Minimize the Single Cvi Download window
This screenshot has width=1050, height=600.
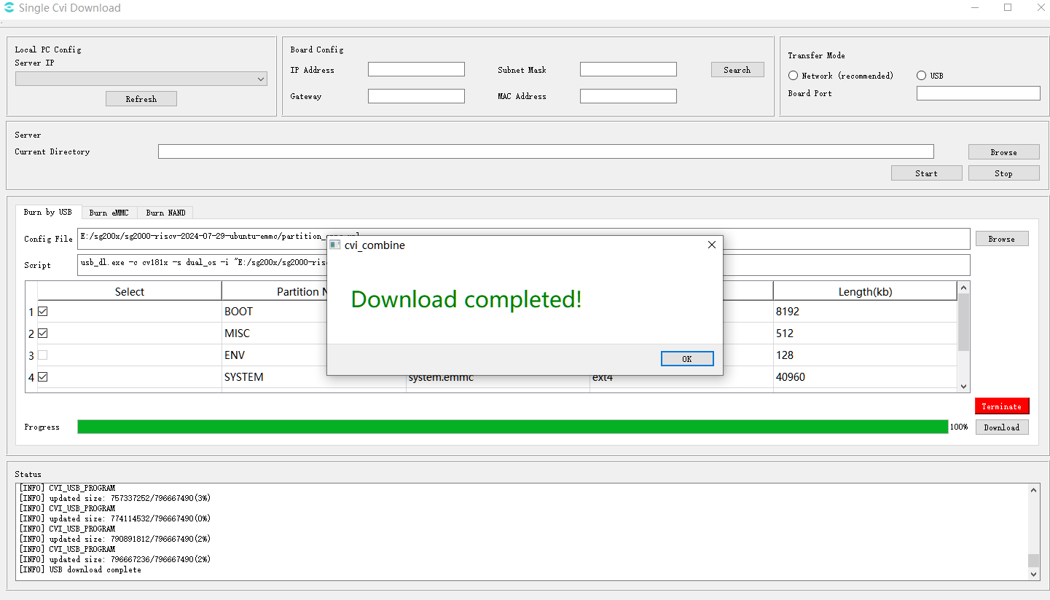[x=975, y=8]
